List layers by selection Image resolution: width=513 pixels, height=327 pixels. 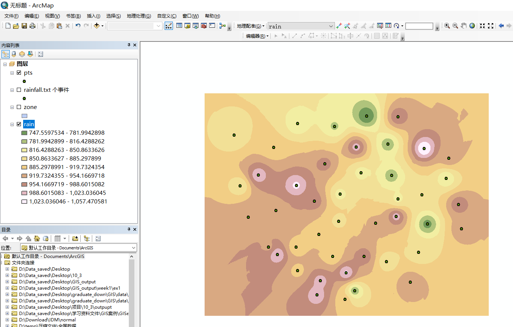pyautogui.click(x=30, y=54)
